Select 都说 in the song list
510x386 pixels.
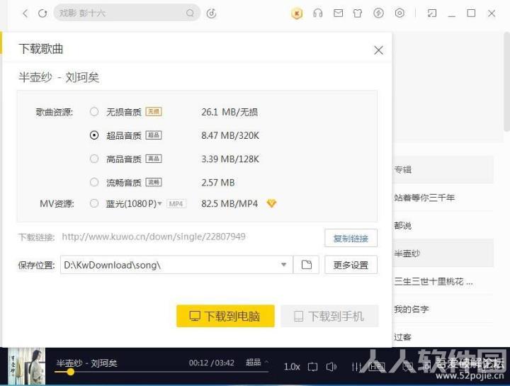coord(443,225)
